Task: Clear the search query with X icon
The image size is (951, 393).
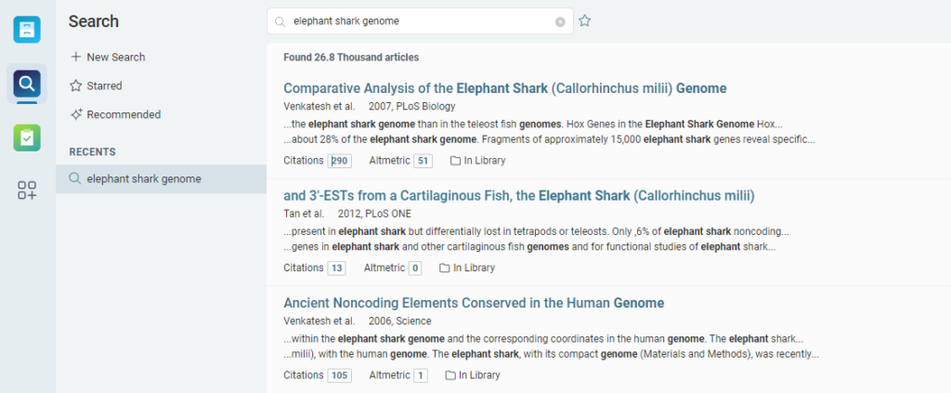Action: 560,21
